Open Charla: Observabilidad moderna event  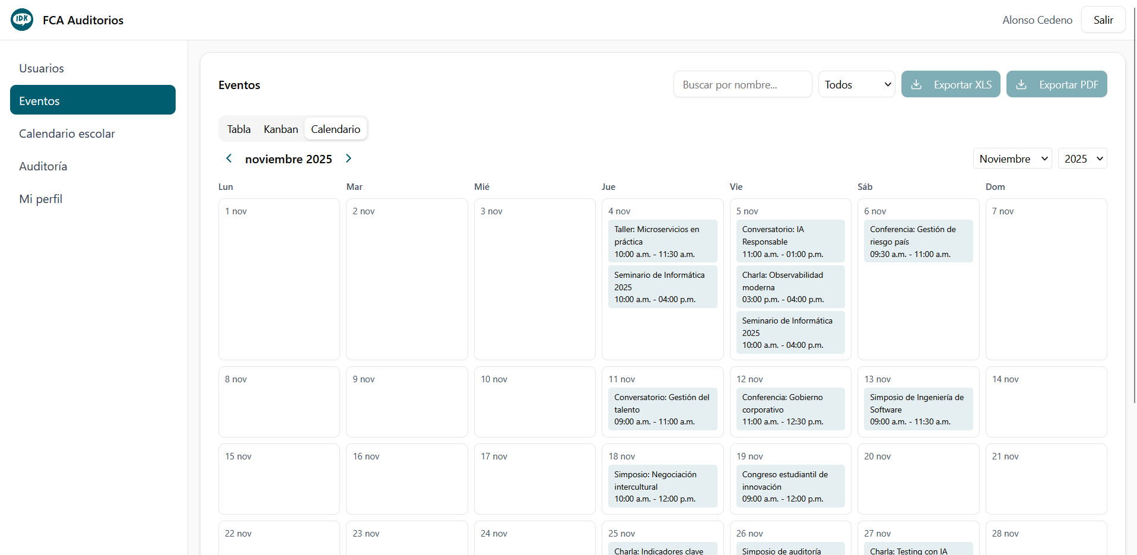click(x=790, y=287)
